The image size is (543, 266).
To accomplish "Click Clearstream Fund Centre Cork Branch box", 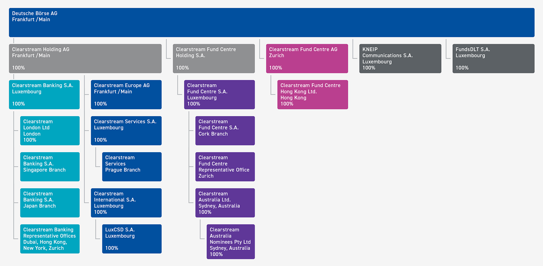I will point(225,131).
